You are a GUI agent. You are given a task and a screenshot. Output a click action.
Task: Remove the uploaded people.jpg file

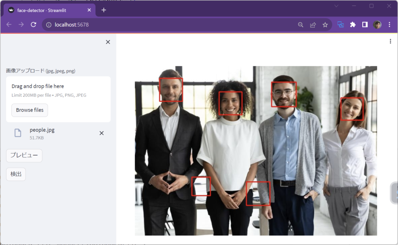click(101, 133)
